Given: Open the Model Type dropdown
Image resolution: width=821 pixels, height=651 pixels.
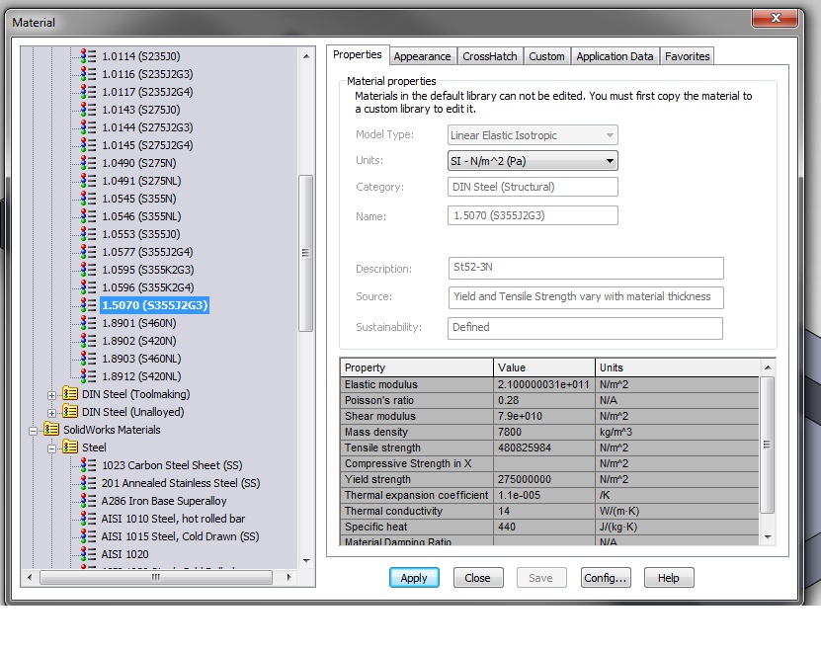Looking at the screenshot, I should point(533,135).
